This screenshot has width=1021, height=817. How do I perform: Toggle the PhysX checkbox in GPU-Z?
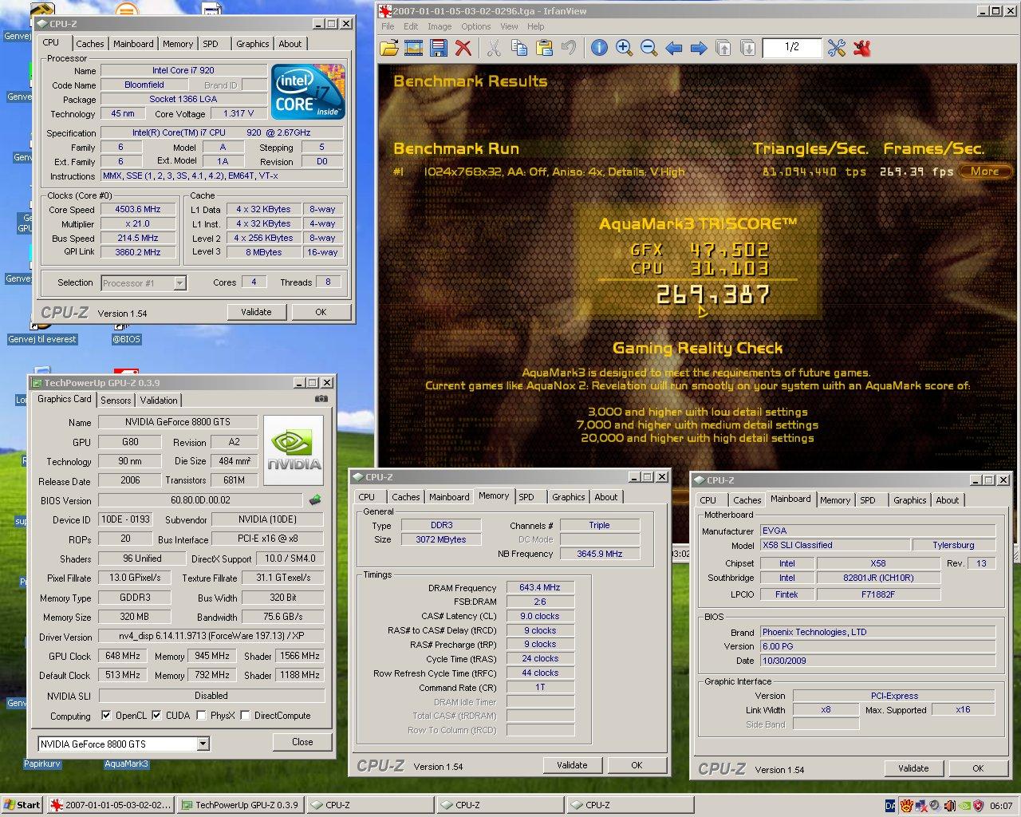pyautogui.click(x=201, y=716)
